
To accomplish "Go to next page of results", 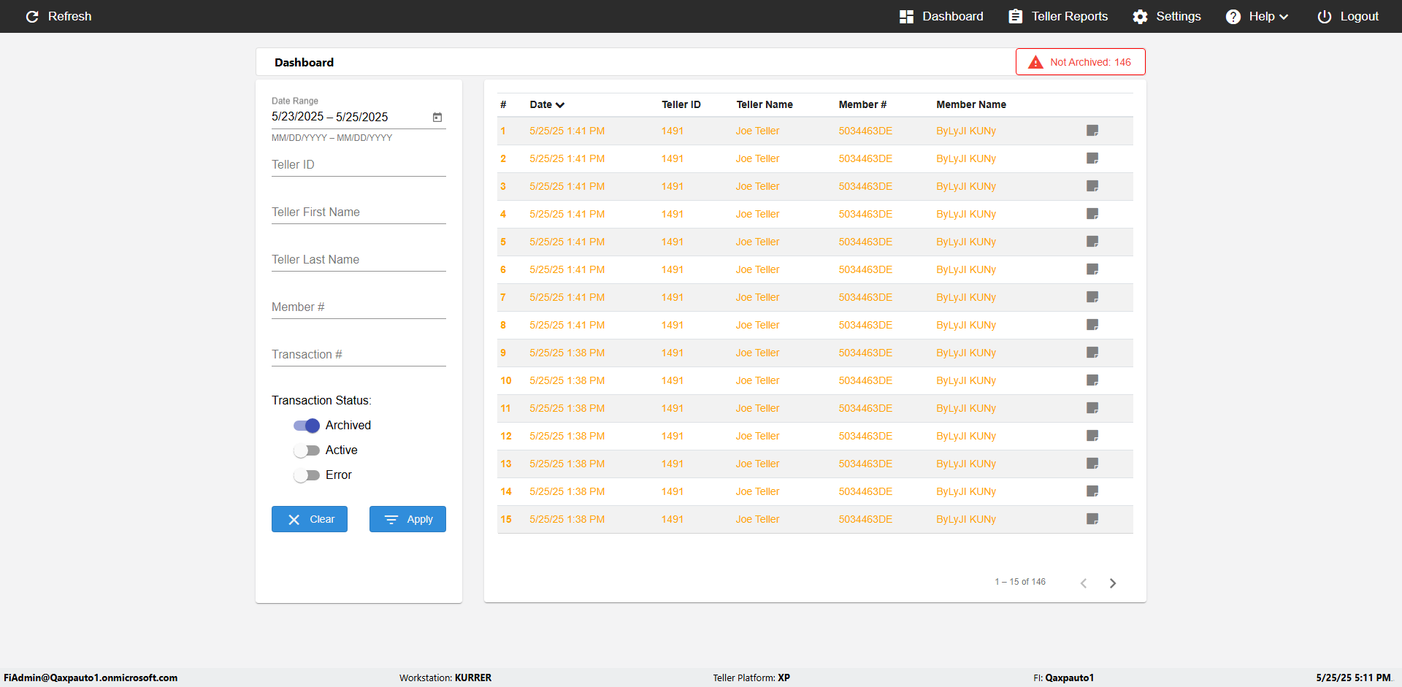I will coord(1113,583).
